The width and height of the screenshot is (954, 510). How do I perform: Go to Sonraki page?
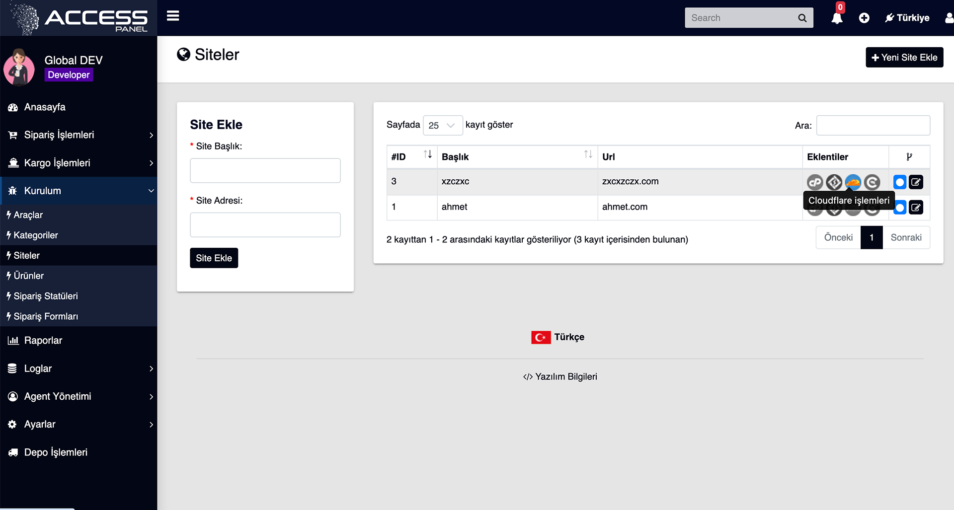pyautogui.click(x=906, y=237)
